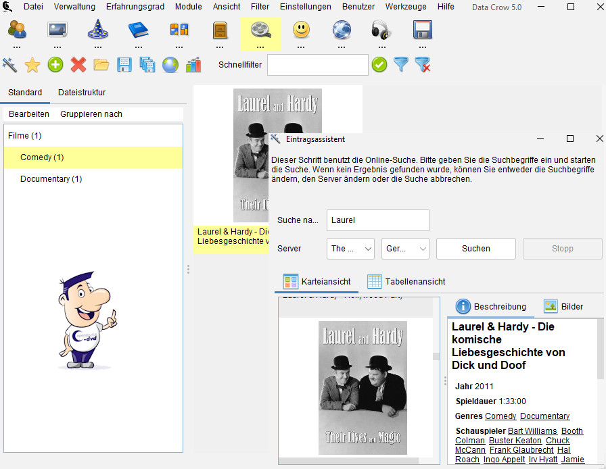Clear filter using funnel with red X

point(423,65)
